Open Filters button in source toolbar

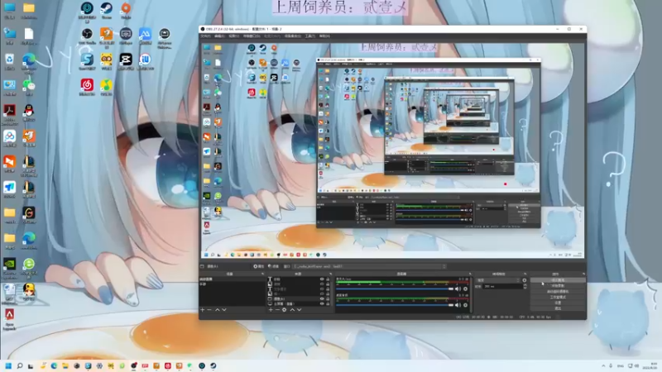point(274,266)
